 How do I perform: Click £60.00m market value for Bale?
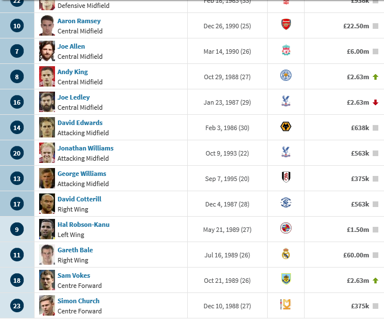point(356,255)
